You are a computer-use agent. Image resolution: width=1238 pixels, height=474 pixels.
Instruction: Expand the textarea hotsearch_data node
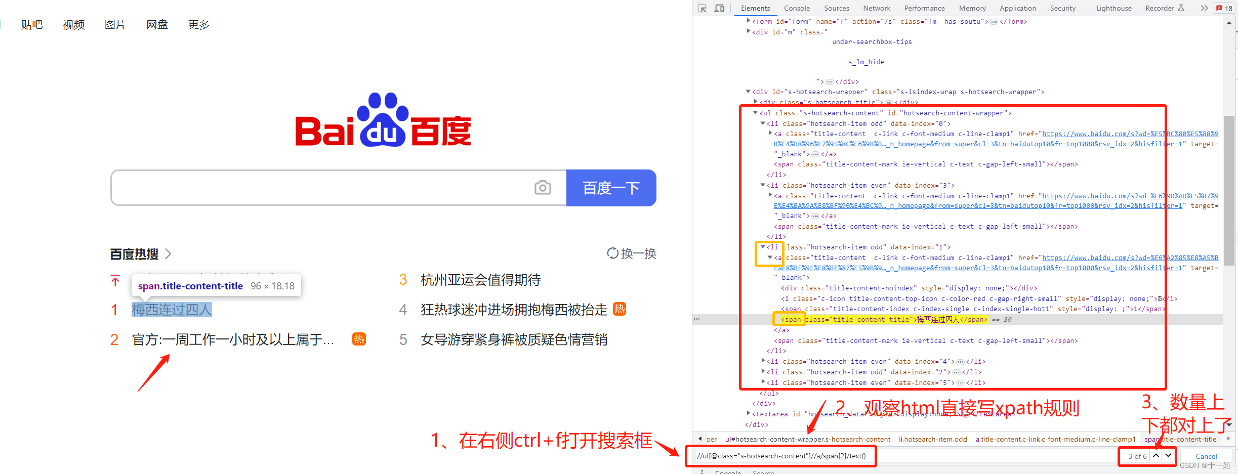749,413
